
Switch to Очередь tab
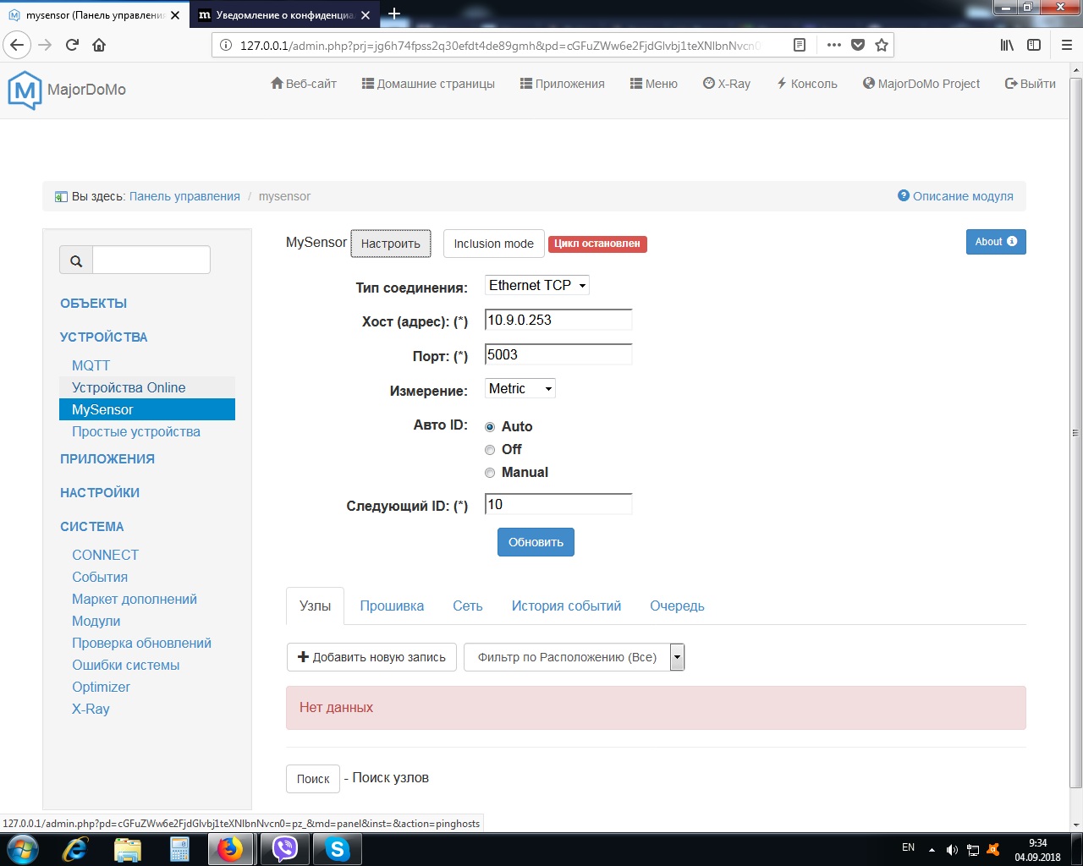677,606
